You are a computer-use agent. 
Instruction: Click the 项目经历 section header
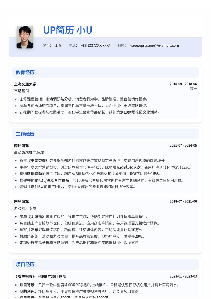(25, 265)
